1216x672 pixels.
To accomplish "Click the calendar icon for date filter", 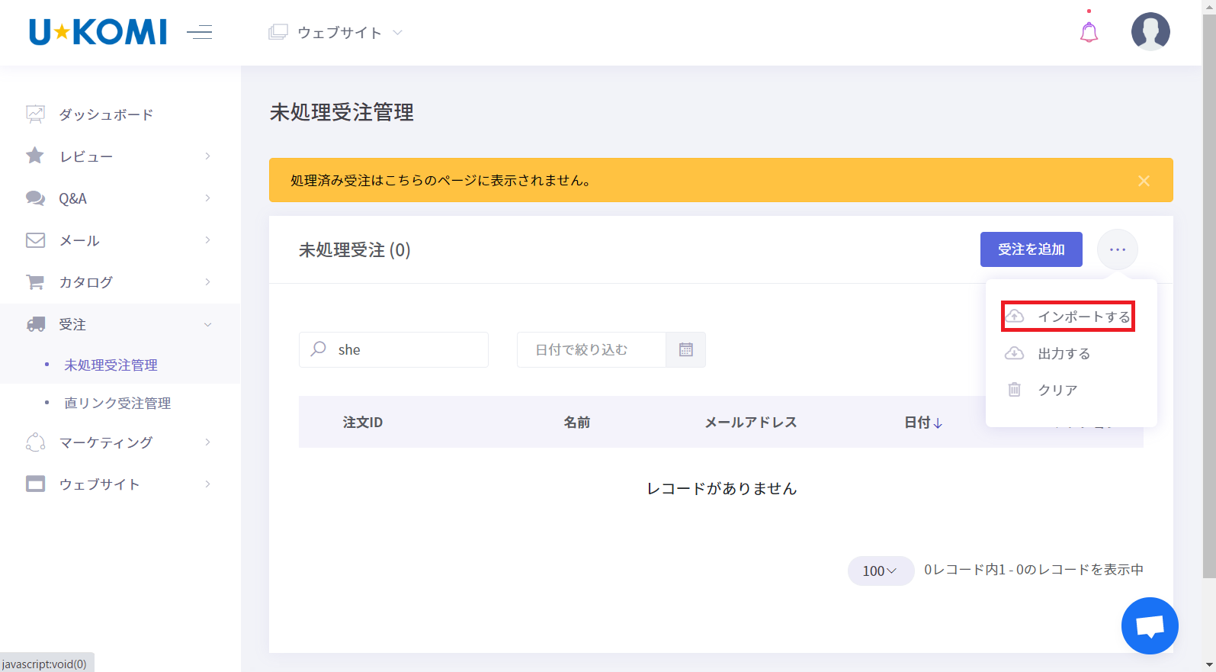I will [x=686, y=349].
